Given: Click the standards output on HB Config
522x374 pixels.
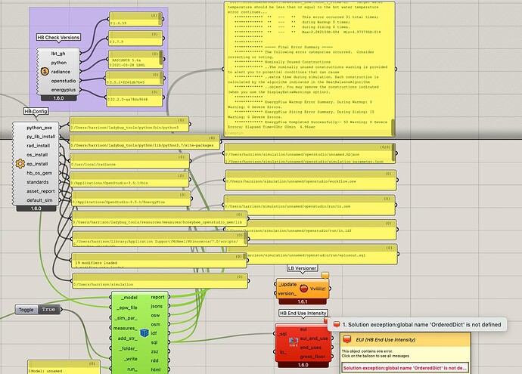Looking at the screenshot, I should coord(38,182).
